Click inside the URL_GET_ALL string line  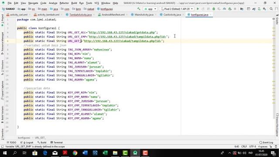pyautogui.click(x=91, y=32)
